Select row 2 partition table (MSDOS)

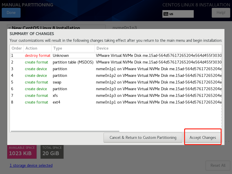[x=116, y=62]
